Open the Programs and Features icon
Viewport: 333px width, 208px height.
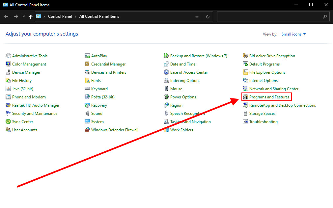(x=245, y=97)
